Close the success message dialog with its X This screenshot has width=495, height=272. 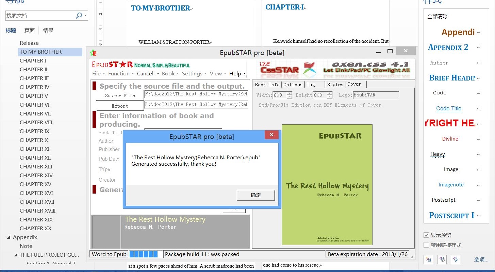(x=271, y=135)
